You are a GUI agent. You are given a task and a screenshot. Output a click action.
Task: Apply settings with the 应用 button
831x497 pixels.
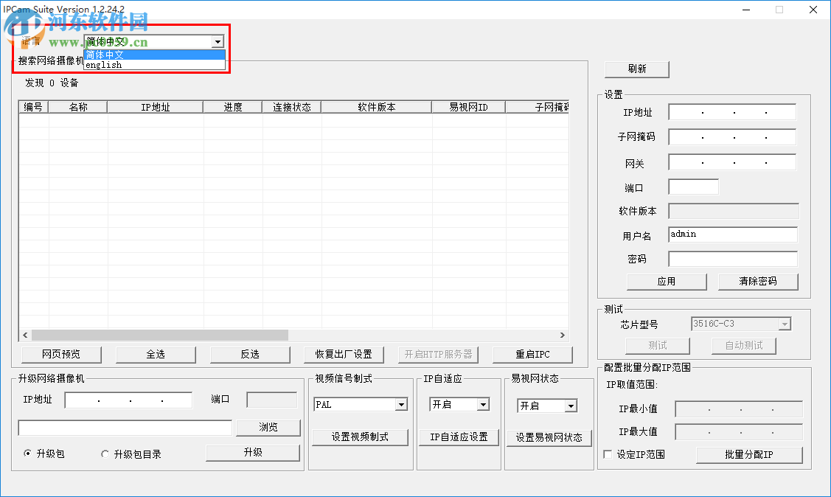click(x=666, y=281)
